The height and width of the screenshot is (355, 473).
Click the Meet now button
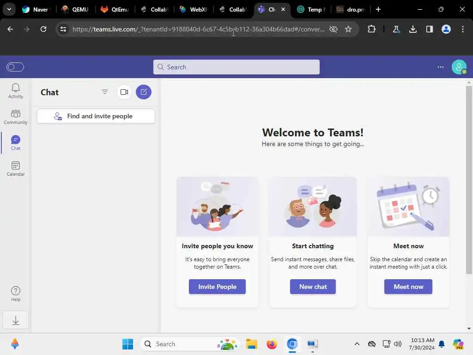click(408, 287)
